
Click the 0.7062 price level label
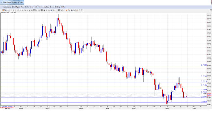pyautogui.click(x=204, y=92)
